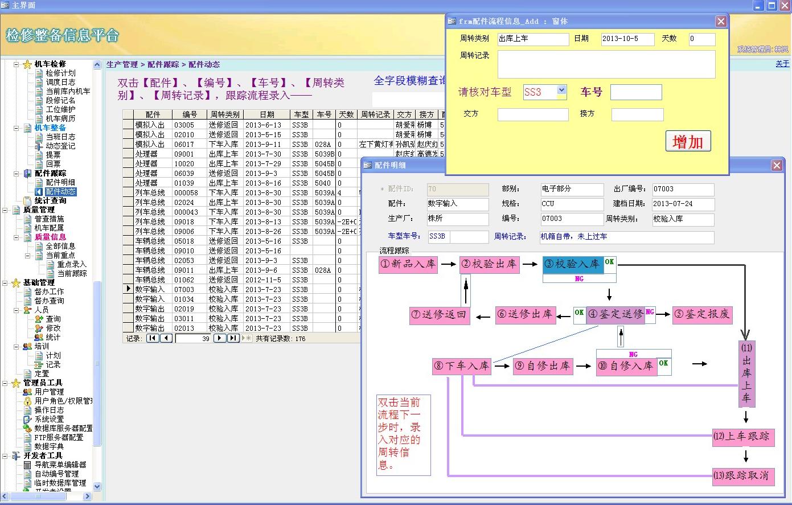Click the ⑤鉴定报废 flow step
This screenshot has height=505, width=792.
(x=702, y=314)
